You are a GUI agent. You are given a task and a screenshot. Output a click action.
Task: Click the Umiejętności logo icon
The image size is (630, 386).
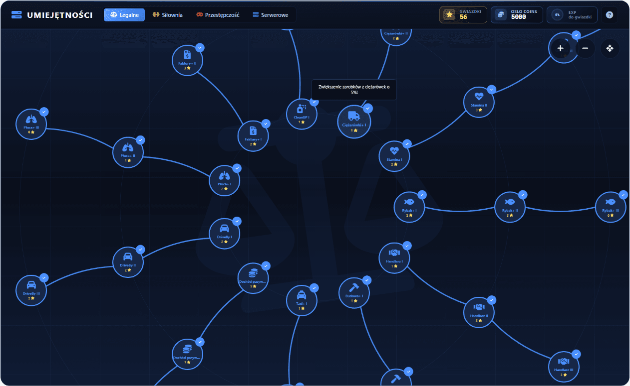(x=16, y=15)
